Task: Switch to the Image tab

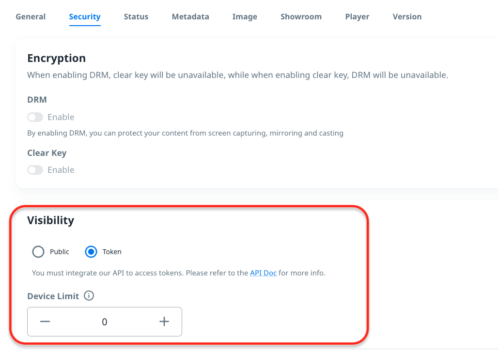Action: (x=245, y=16)
